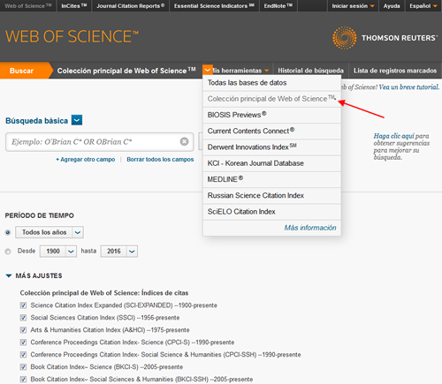Open the breve tutorial link
This screenshot has height=384, width=442.
(408, 87)
